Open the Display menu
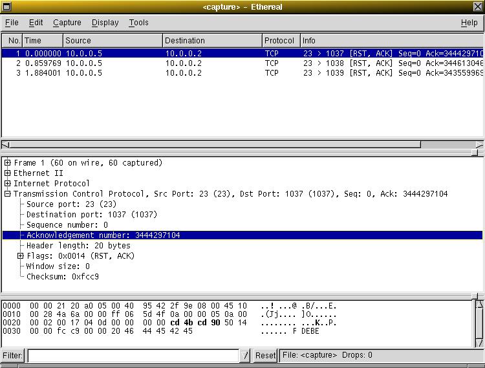 [x=105, y=23]
